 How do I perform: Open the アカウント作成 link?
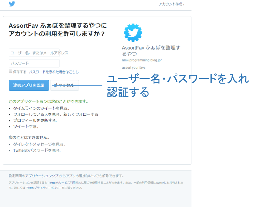tap(171, 4)
